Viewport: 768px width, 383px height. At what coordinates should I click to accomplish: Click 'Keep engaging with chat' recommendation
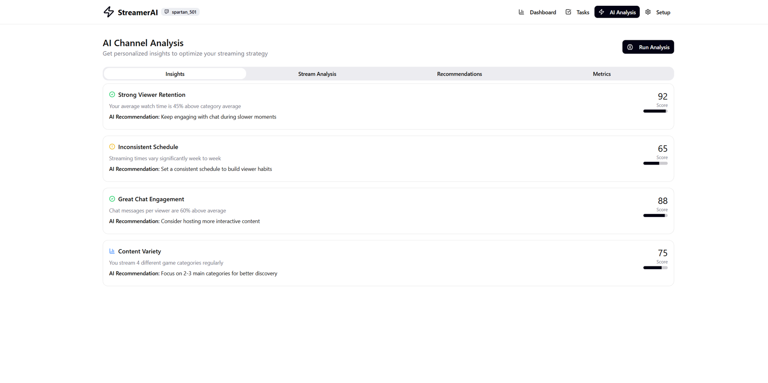219,117
